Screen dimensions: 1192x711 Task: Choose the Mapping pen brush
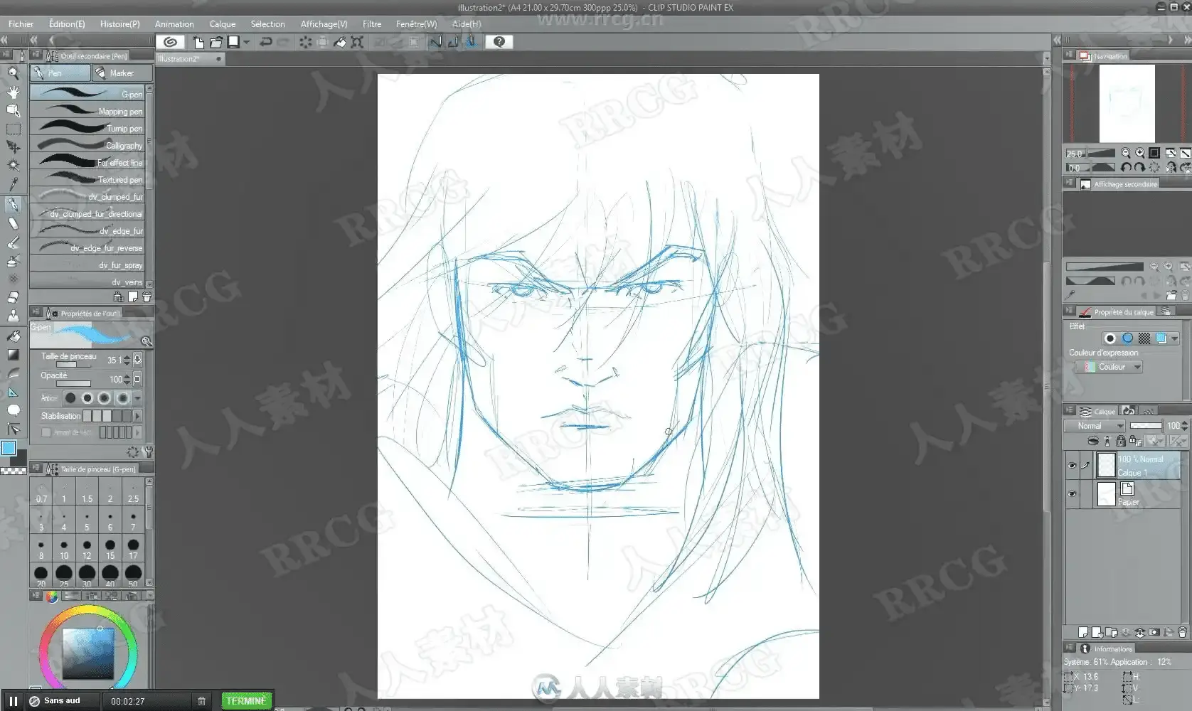[x=87, y=111]
